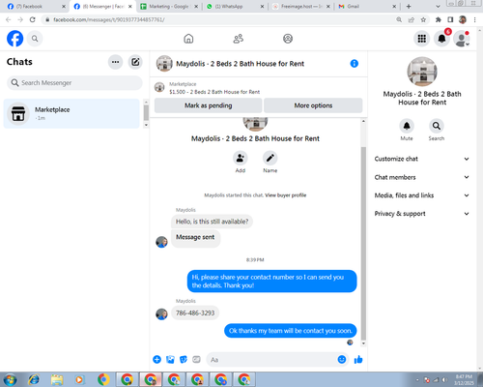Click 'Hello, is this still available?' message
The height and width of the screenshot is (387, 483).
point(212,222)
